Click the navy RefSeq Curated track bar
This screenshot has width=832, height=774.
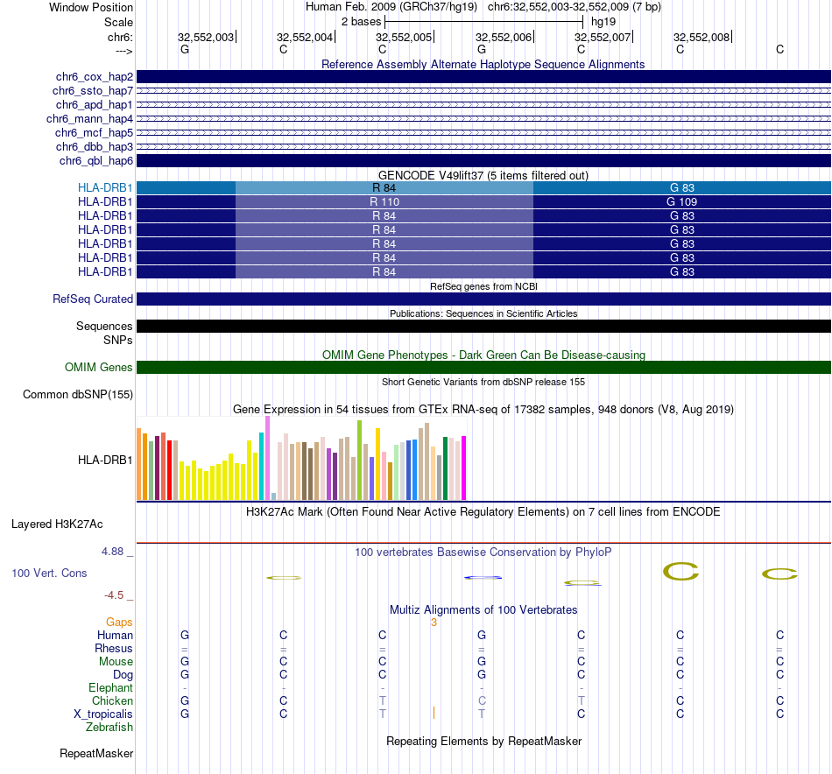coord(483,299)
